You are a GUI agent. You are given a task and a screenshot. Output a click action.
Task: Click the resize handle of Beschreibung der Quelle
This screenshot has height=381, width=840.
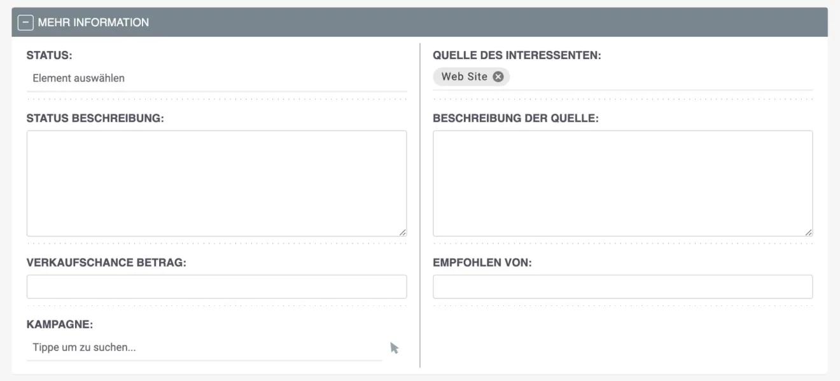[809, 233]
